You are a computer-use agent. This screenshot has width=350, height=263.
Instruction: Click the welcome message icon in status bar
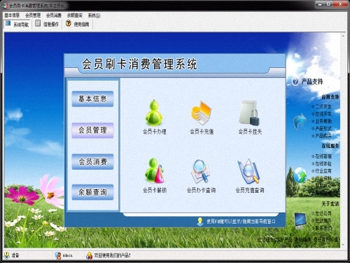pos(89,255)
